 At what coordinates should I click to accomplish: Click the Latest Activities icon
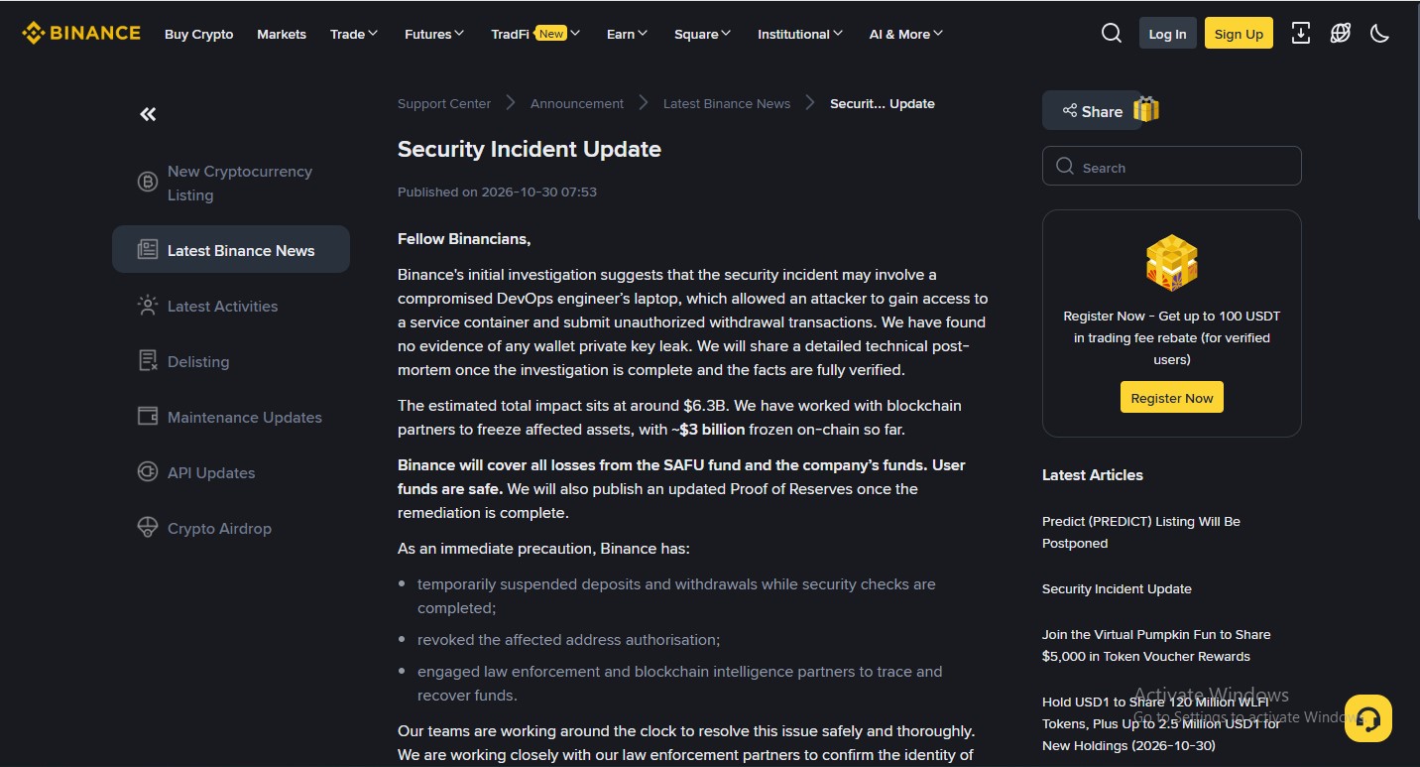tap(148, 305)
